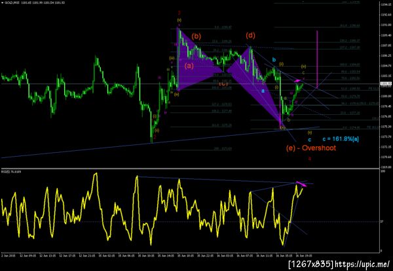Screen dimensions: 393x271
Task: Select the orange "(d)" wave label
Action: (250, 35)
